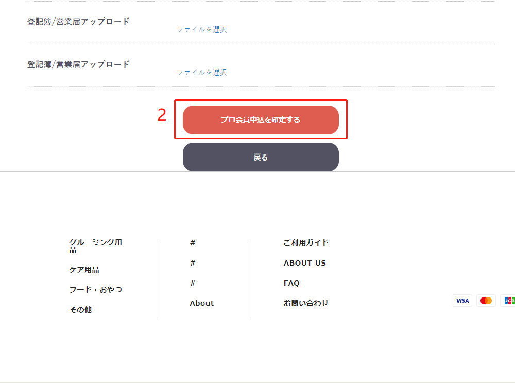Choose file in the upper ファイルを選択 link
This screenshot has height=386, width=515.
pos(202,30)
